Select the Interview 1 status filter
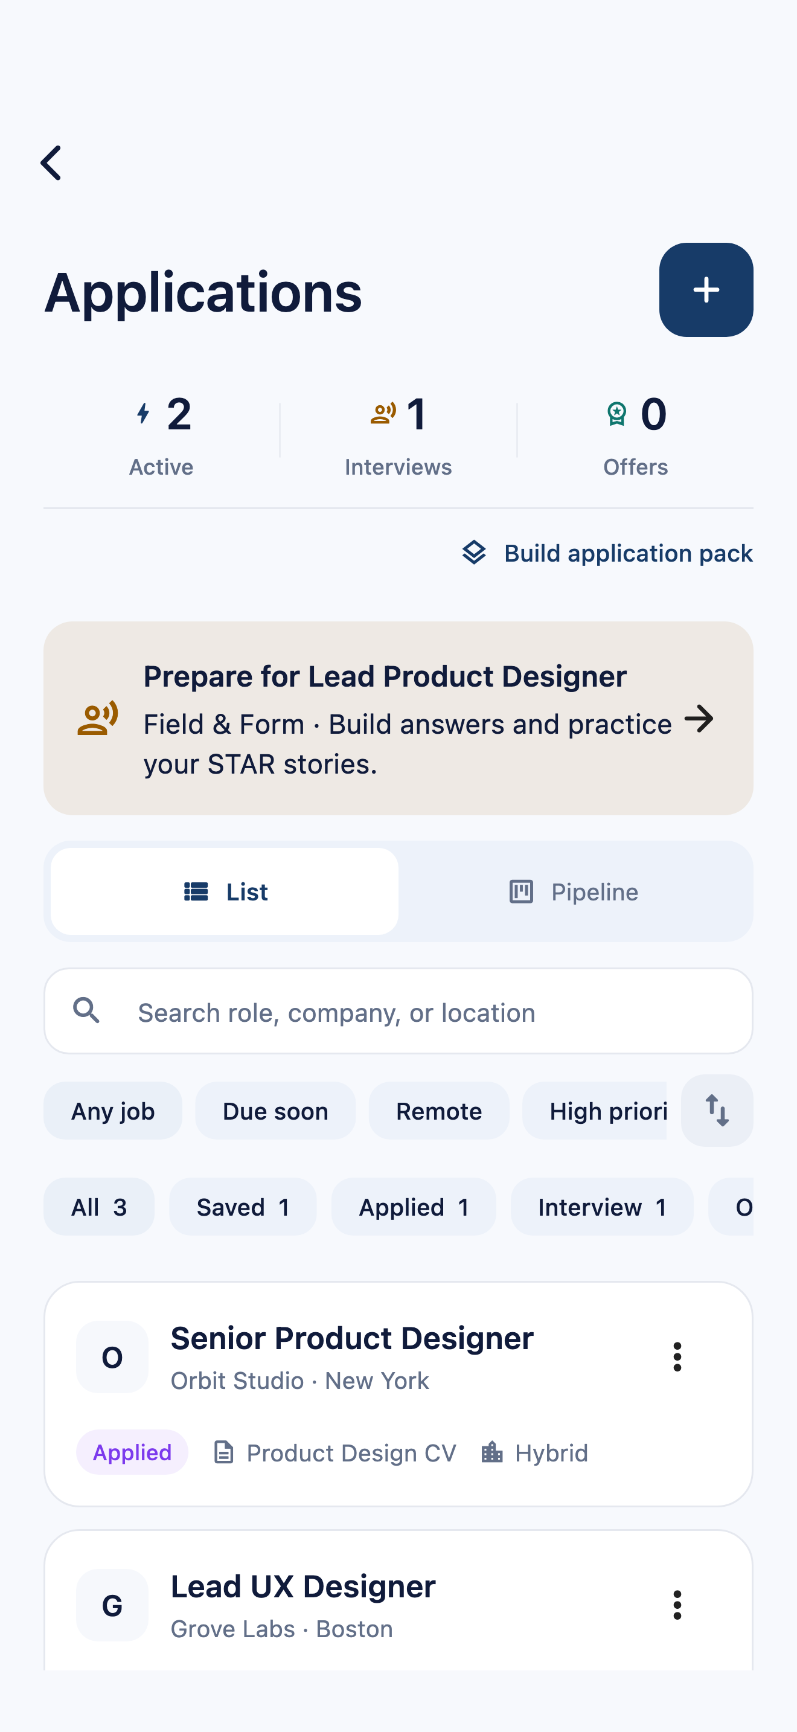Screen dimensions: 797x1732 point(602,1207)
